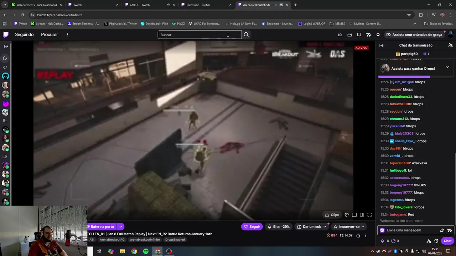456x256 pixels.
Task: Click username toperelite00 in chat
Action: (x=400, y=163)
